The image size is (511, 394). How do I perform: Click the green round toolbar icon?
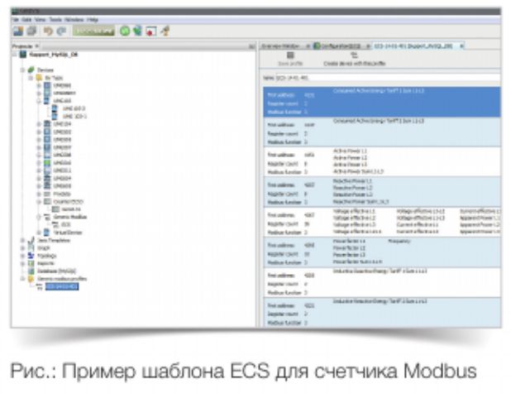[123, 31]
